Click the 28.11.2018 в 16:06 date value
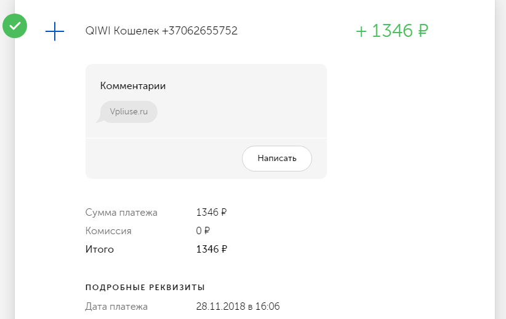This screenshot has width=506, height=319. click(x=238, y=306)
